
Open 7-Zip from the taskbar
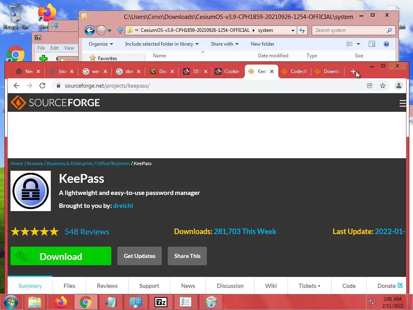point(161,302)
